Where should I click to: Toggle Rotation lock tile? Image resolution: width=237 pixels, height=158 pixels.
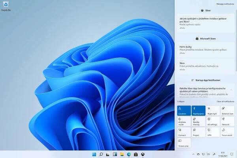pos(228,110)
